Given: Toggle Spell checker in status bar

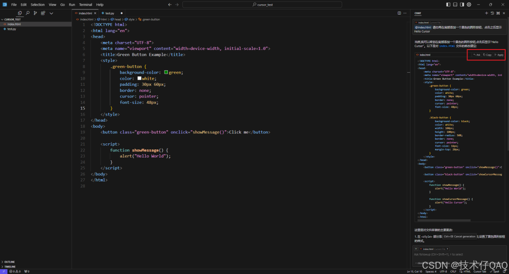Looking at the screenshot, I should tap(495, 271).
